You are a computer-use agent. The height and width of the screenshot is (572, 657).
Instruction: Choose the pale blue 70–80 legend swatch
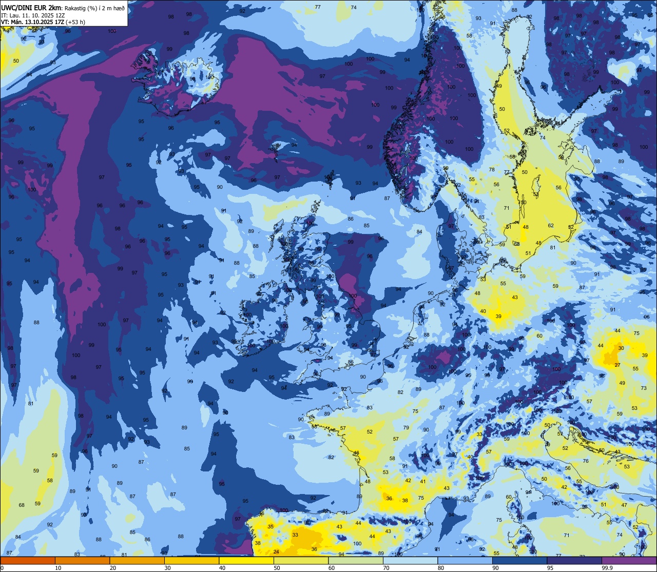point(410,560)
